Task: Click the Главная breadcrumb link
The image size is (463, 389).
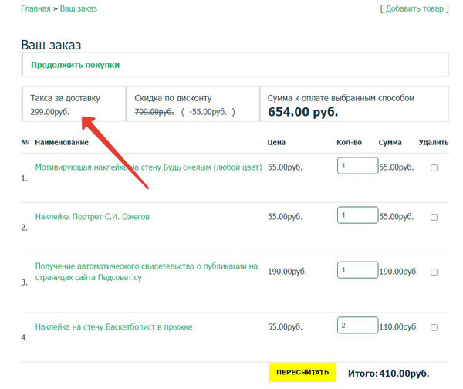Action: click(35, 9)
